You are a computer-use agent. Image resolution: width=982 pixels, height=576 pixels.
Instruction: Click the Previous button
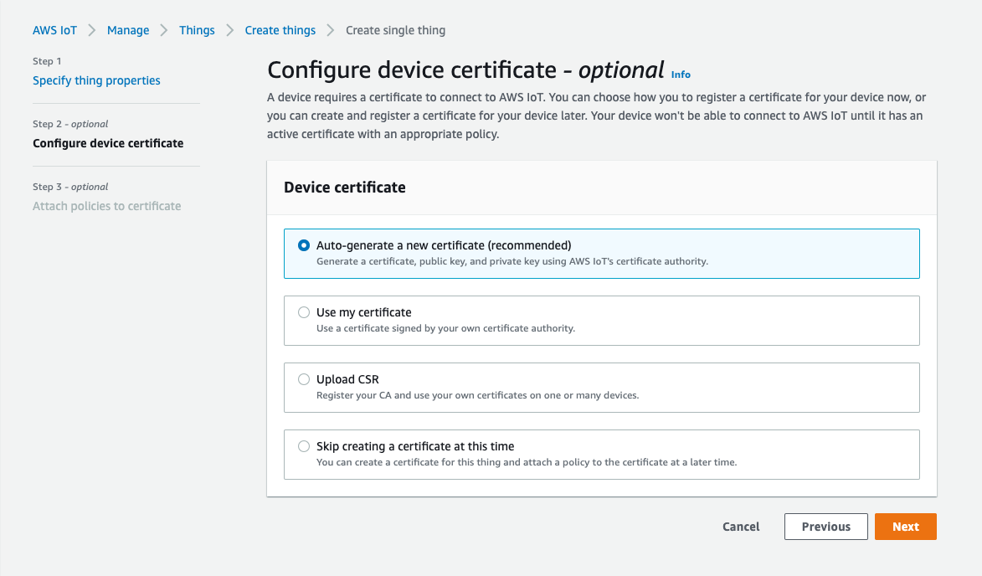[x=825, y=527]
